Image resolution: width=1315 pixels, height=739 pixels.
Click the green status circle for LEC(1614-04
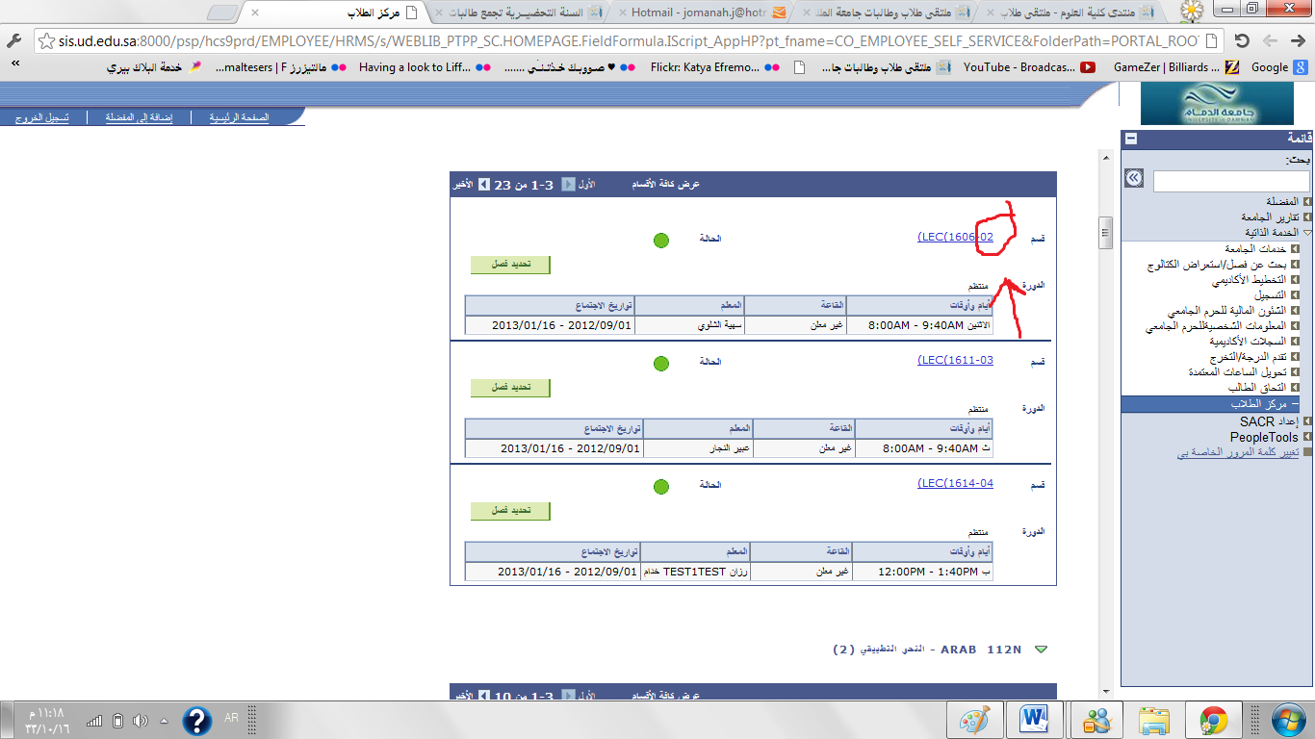click(660, 488)
